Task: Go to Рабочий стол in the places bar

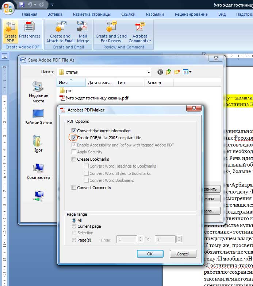Action: coord(38,117)
